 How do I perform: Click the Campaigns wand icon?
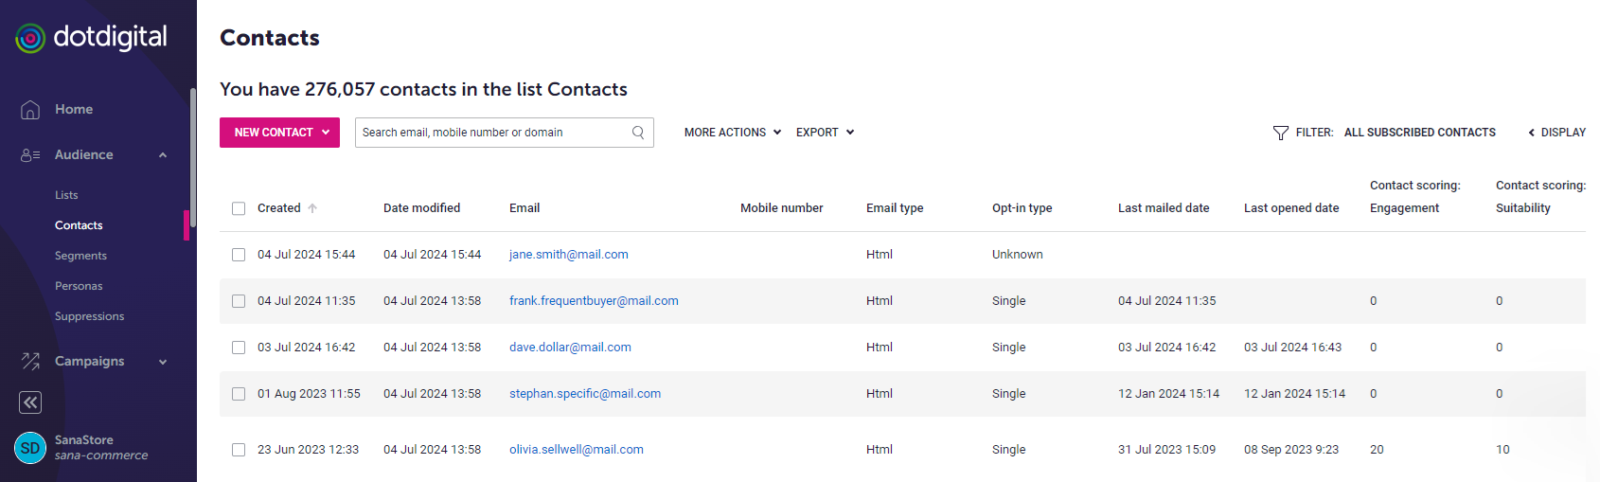click(x=30, y=361)
